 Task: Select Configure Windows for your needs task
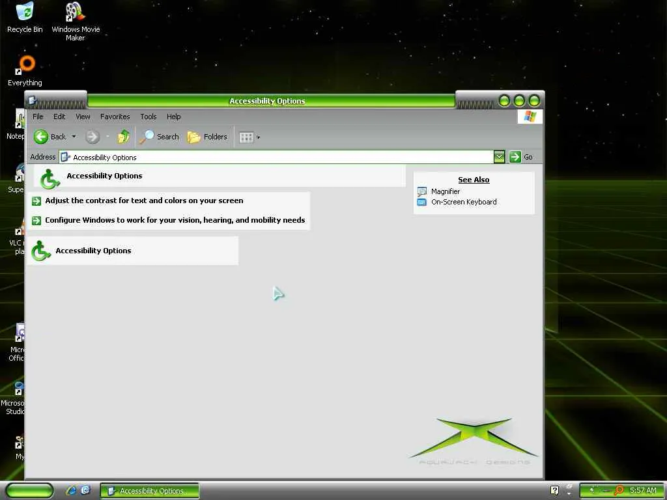(175, 220)
